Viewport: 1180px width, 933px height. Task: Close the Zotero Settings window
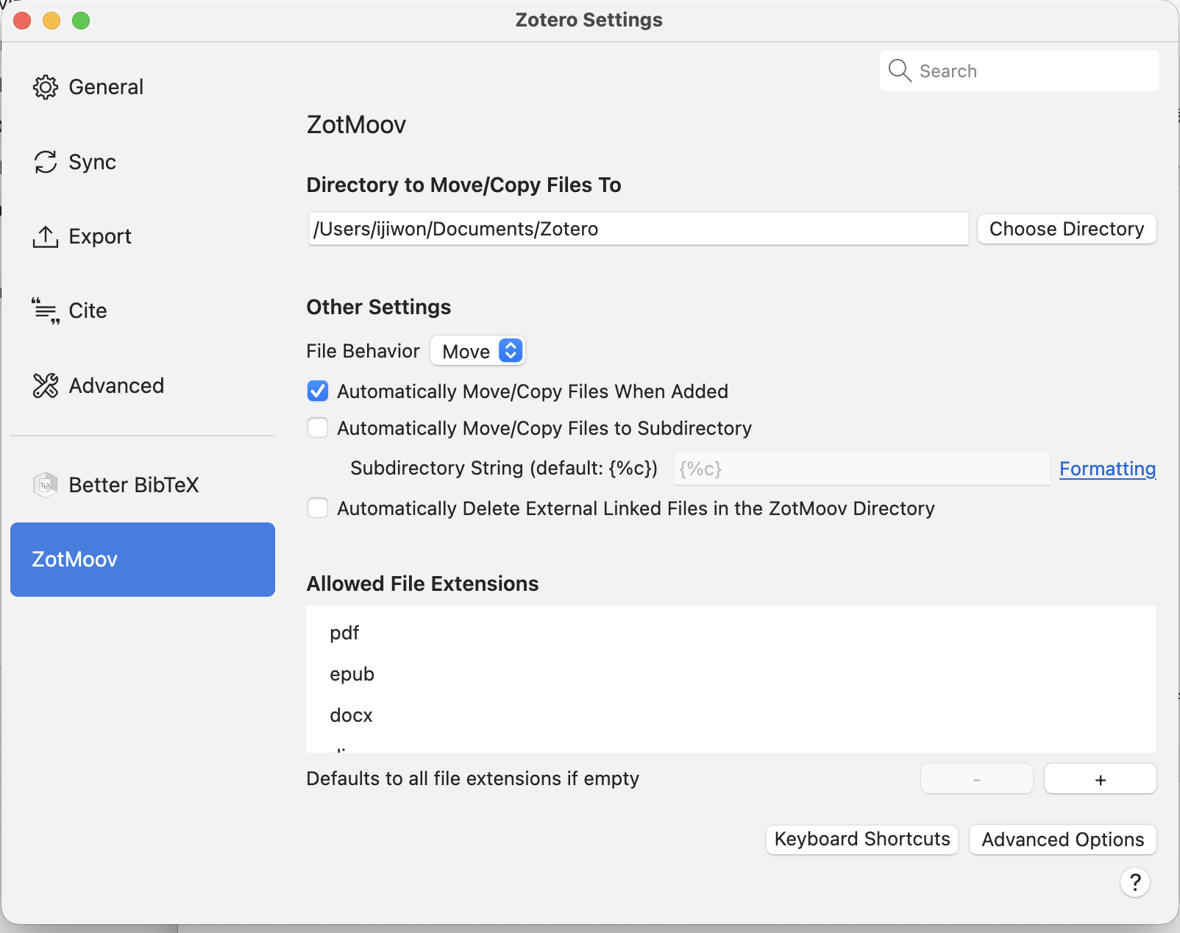point(22,21)
